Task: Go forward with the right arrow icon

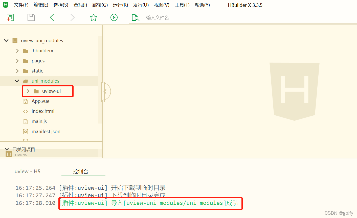Action: point(73,17)
